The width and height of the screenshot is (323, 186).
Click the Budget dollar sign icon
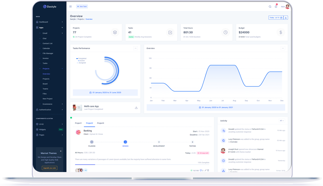pos(281,32)
